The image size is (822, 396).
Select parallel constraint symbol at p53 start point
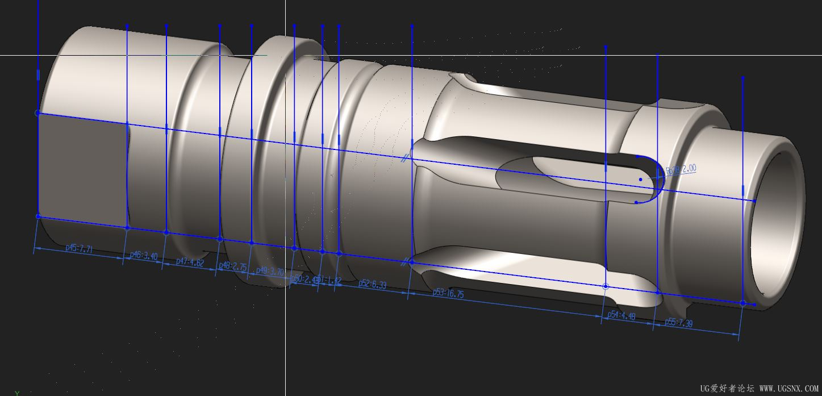pos(406,262)
